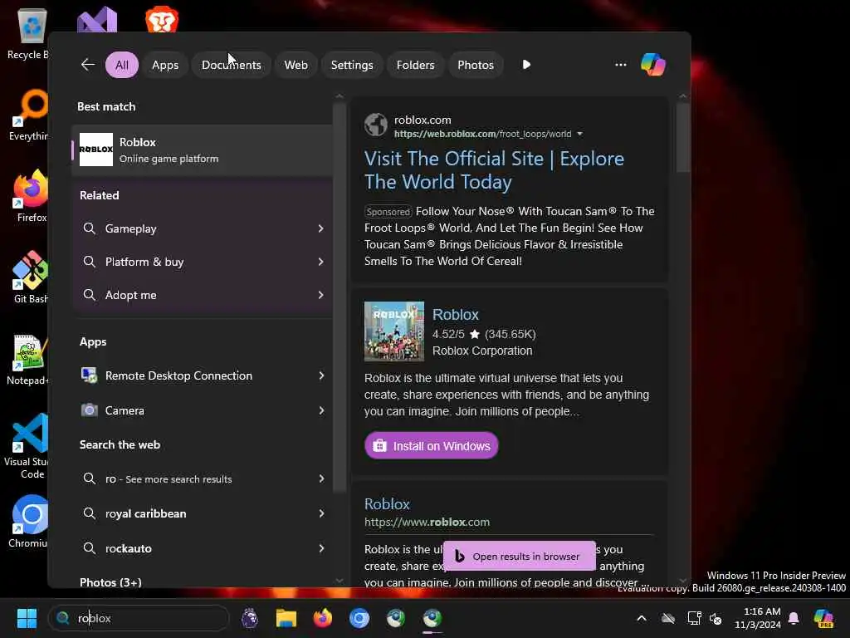Open Copilot from the search panel
The image size is (850, 638).
(x=652, y=65)
